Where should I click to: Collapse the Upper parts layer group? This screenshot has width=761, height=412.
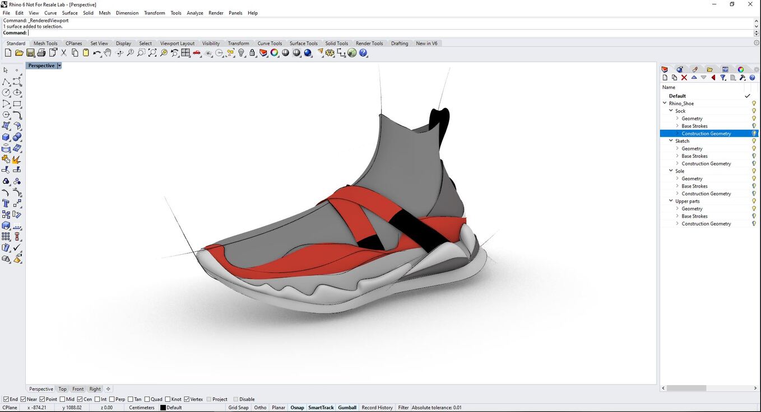click(x=671, y=201)
